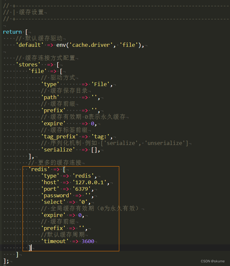Click the comment 驱动方式

coord(63,78)
